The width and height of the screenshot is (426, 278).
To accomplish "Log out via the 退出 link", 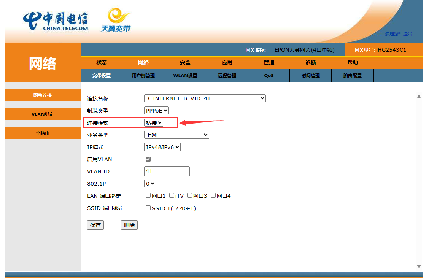I will [408, 34].
